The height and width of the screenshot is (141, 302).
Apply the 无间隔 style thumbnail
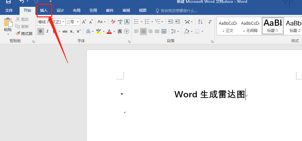tap(250, 26)
